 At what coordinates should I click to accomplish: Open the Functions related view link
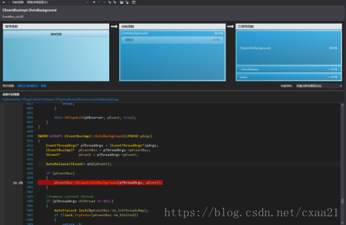[44, 86]
